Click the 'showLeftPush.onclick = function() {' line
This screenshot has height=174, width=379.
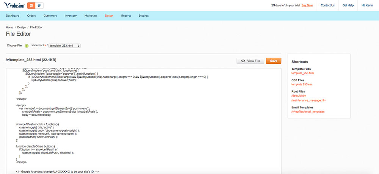38,124
